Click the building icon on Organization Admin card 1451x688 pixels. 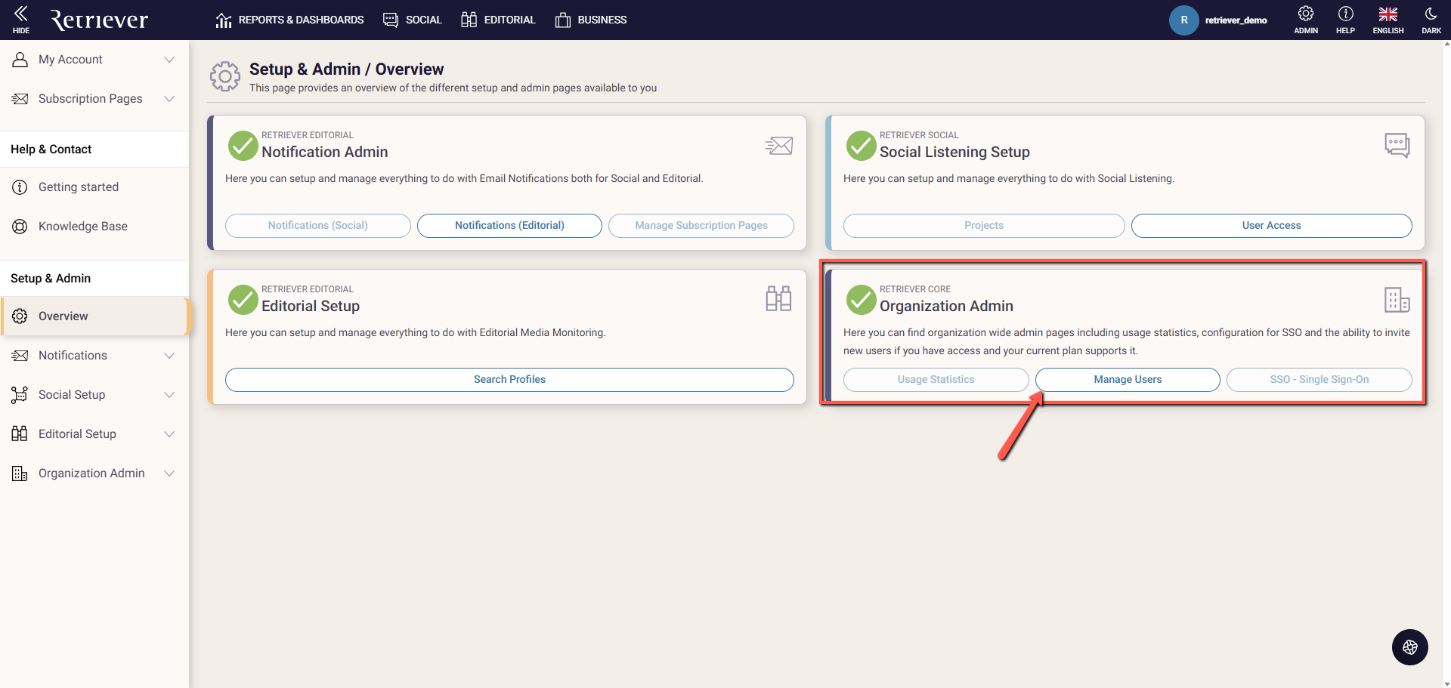tap(1397, 300)
